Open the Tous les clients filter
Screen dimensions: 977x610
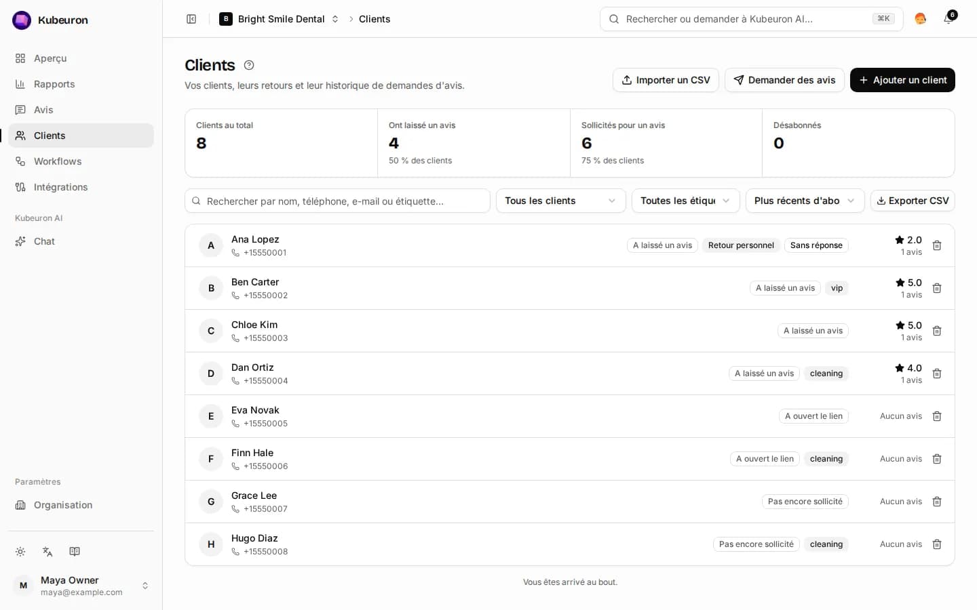click(x=560, y=201)
